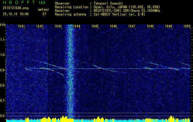Click the 1641 time marker

[x=21, y=26]
